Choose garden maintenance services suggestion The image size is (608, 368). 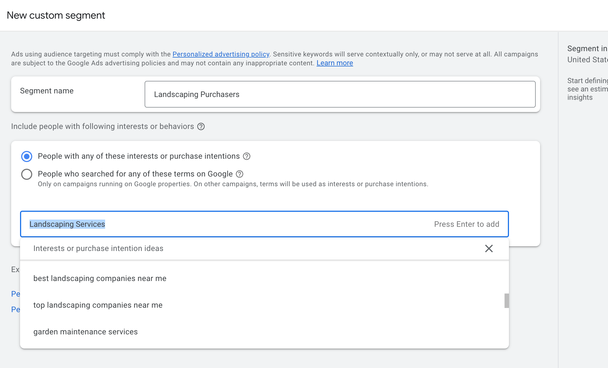point(85,332)
